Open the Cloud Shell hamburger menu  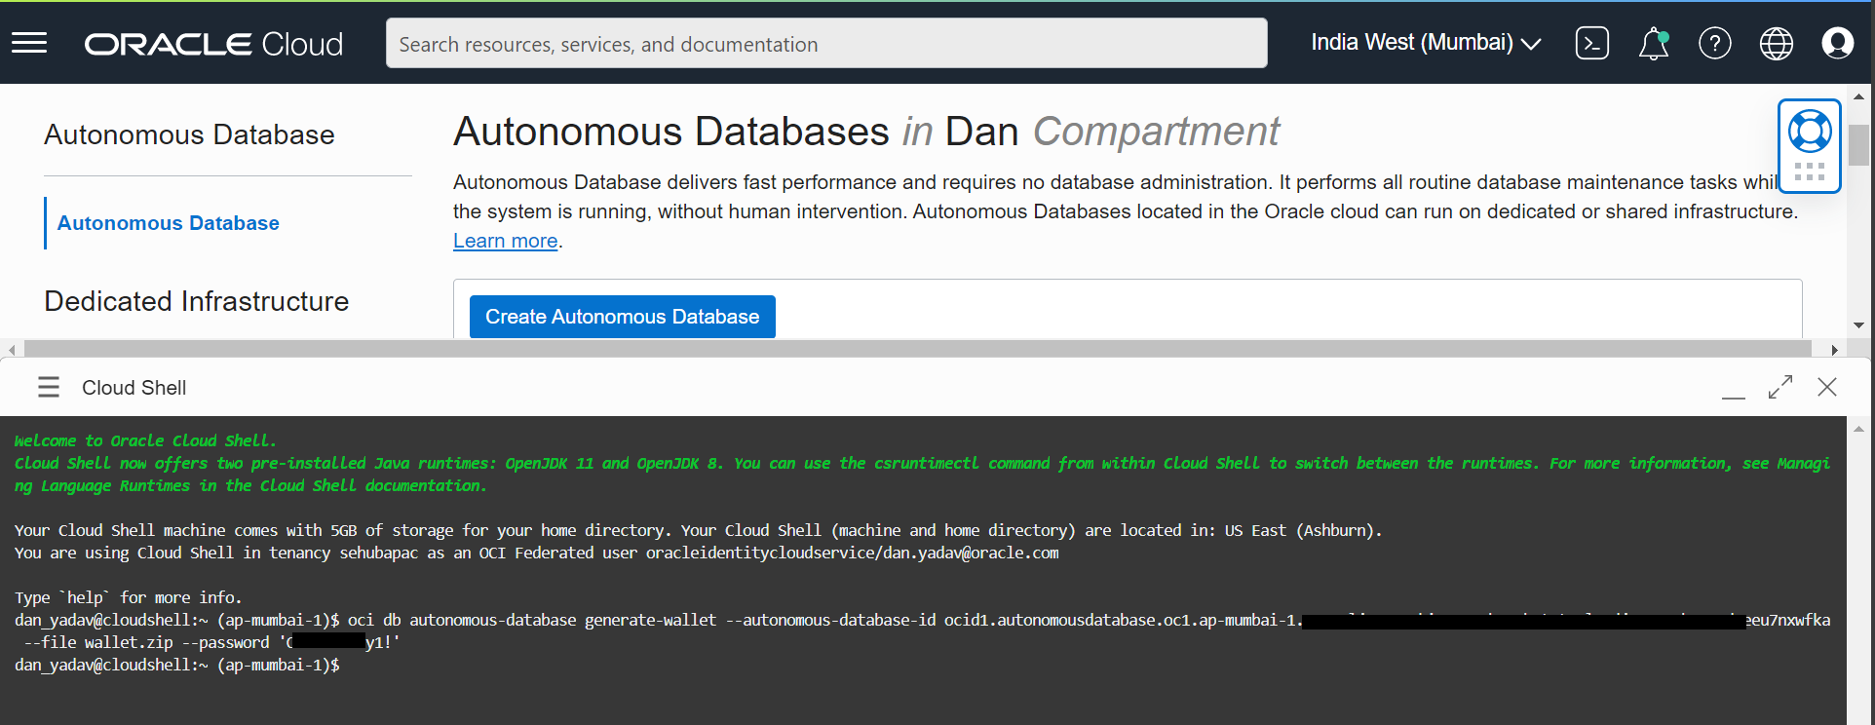49,388
